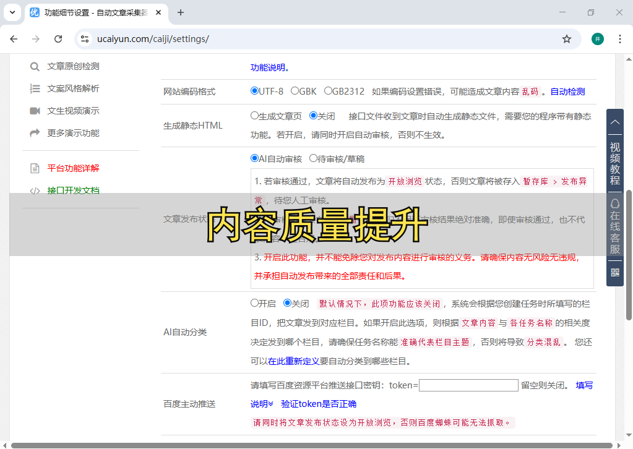The height and width of the screenshot is (449, 633).
Task: Open the Chrome three-dot menu
Action: [x=619, y=39]
